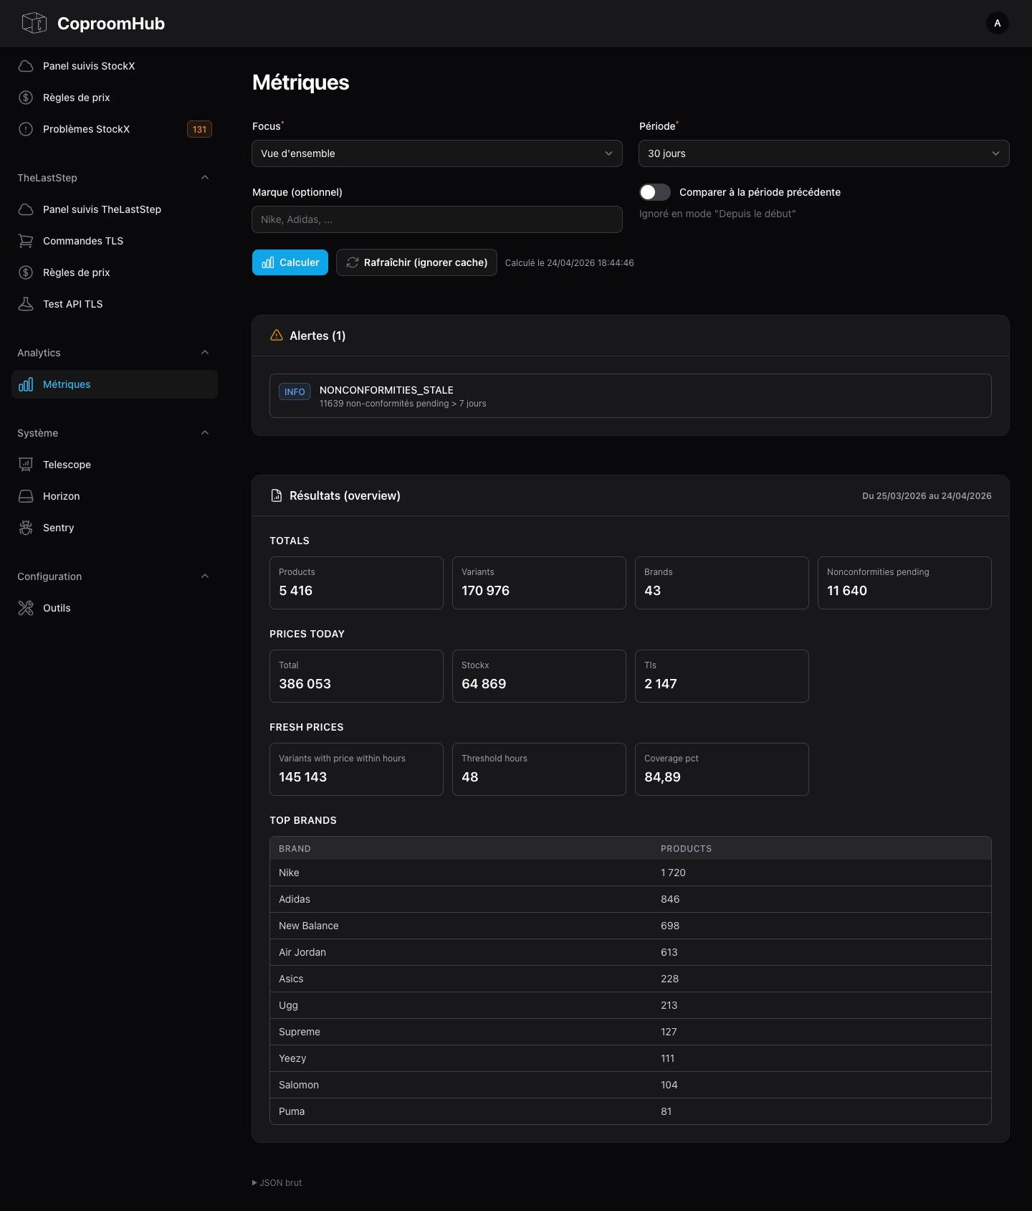Click Coverage pct value 84,89
The width and height of the screenshot is (1032, 1211).
[x=662, y=777]
